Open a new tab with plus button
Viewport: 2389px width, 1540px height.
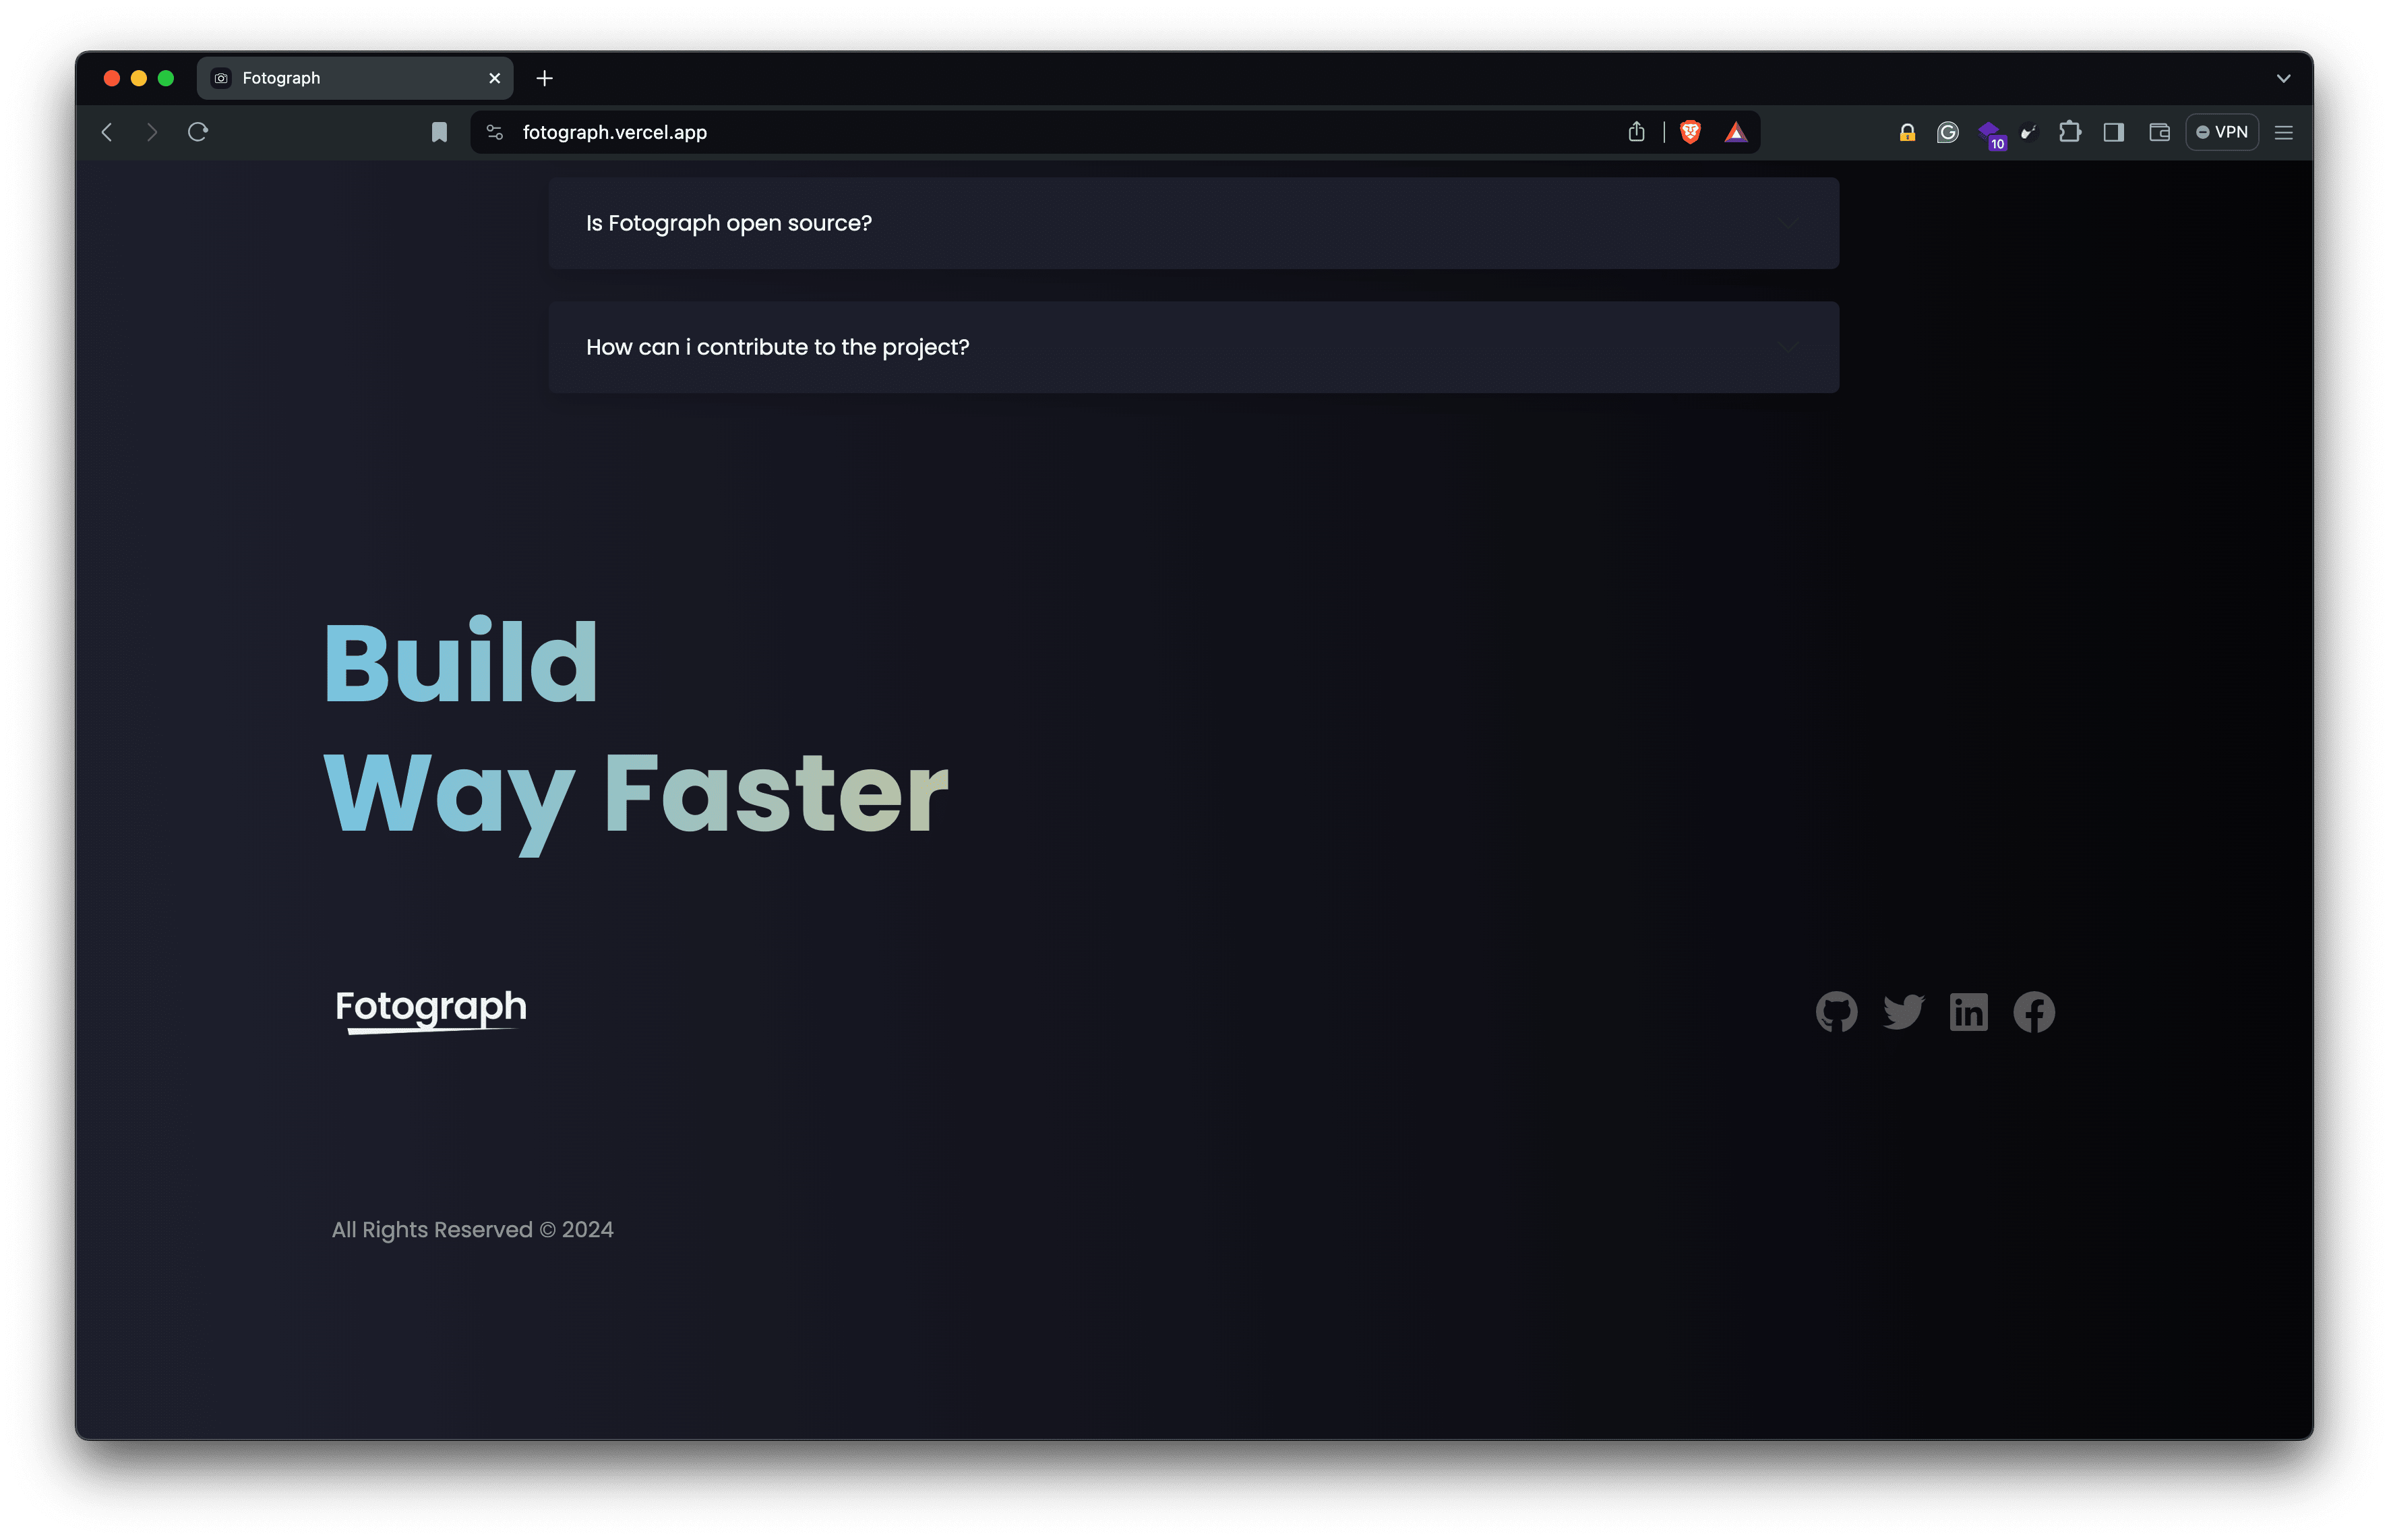point(545,78)
